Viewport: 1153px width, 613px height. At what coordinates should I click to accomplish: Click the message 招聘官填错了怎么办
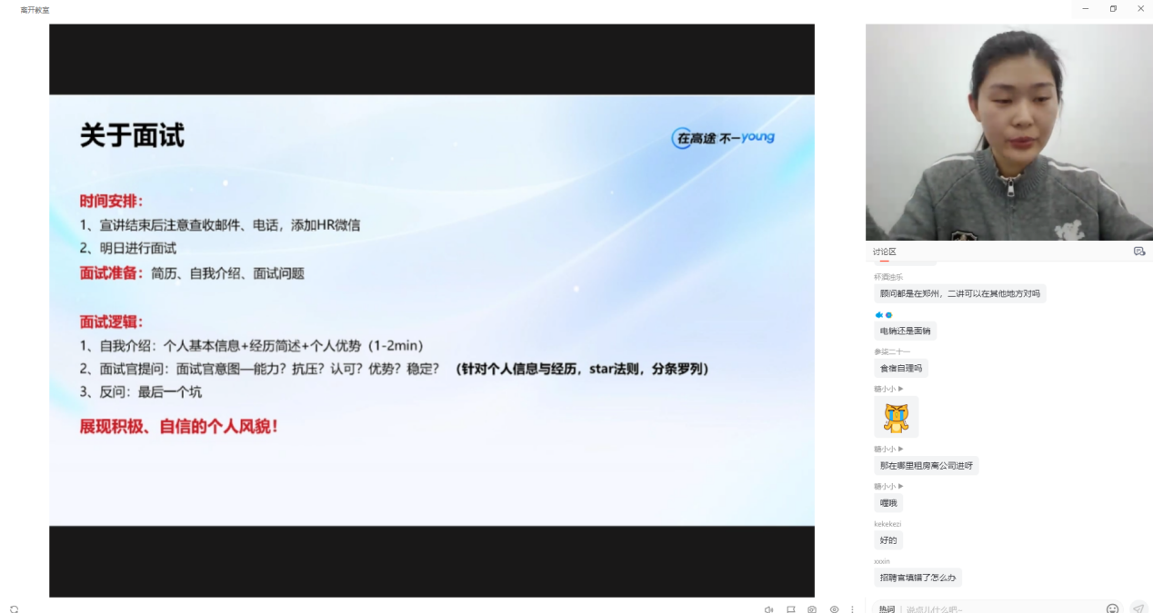917,578
